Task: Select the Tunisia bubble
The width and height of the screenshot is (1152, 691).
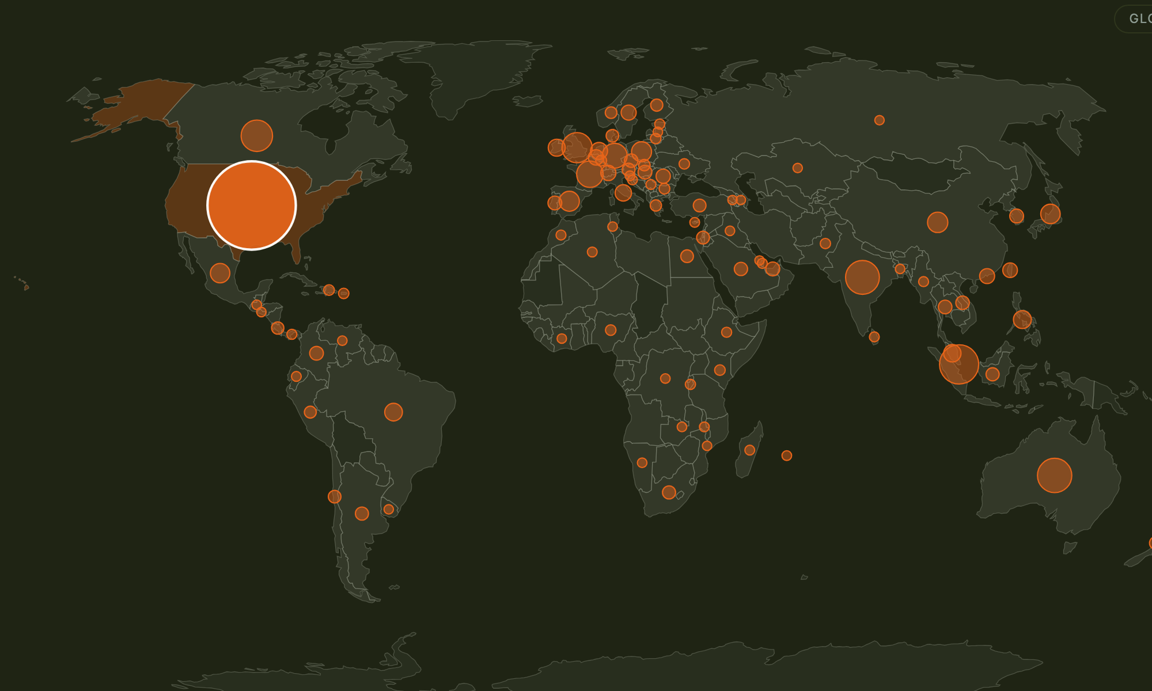Action: pyautogui.click(x=612, y=227)
